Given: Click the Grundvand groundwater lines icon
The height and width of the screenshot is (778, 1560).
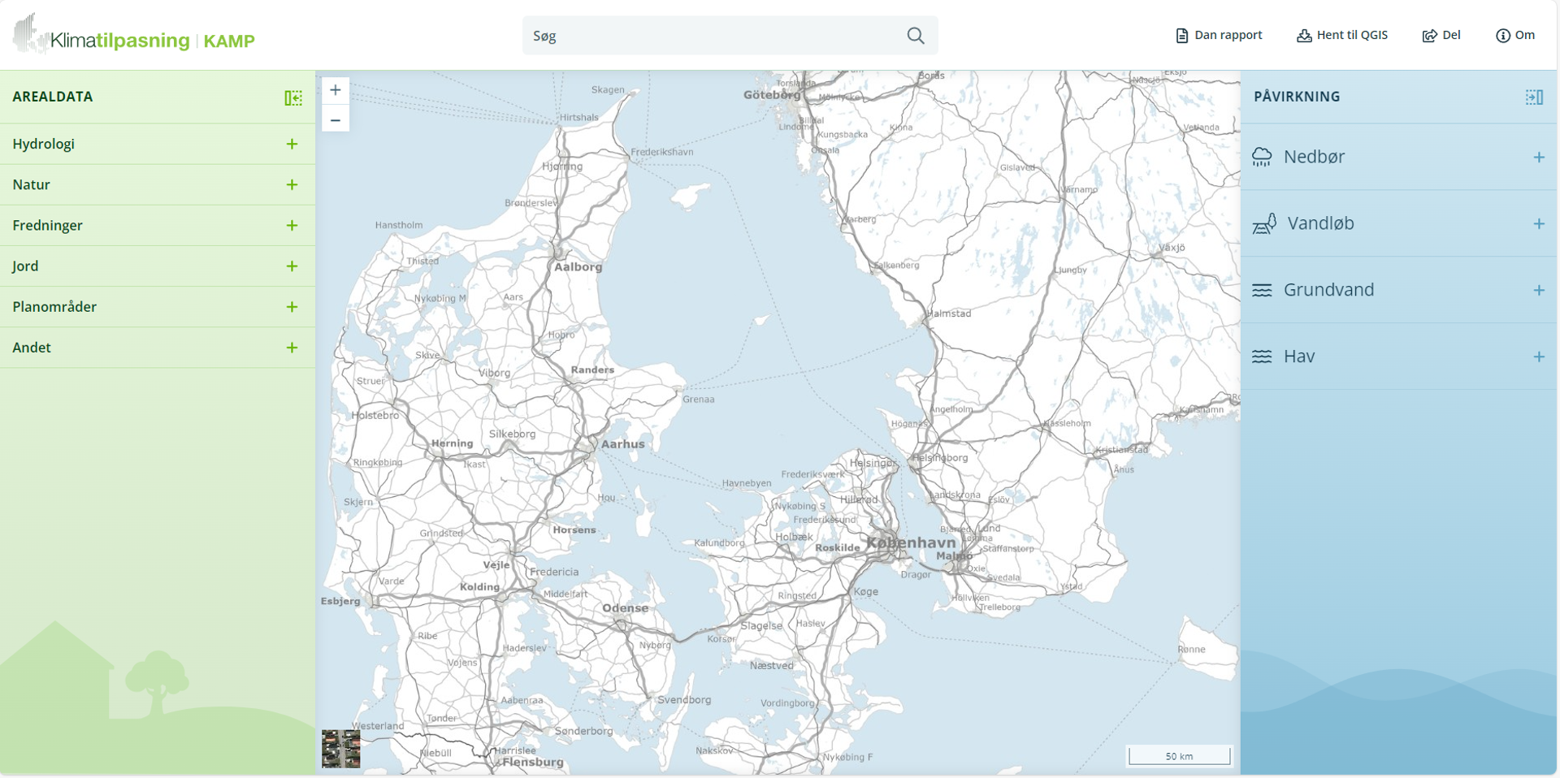Looking at the screenshot, I should click(x=1263, y=289).
